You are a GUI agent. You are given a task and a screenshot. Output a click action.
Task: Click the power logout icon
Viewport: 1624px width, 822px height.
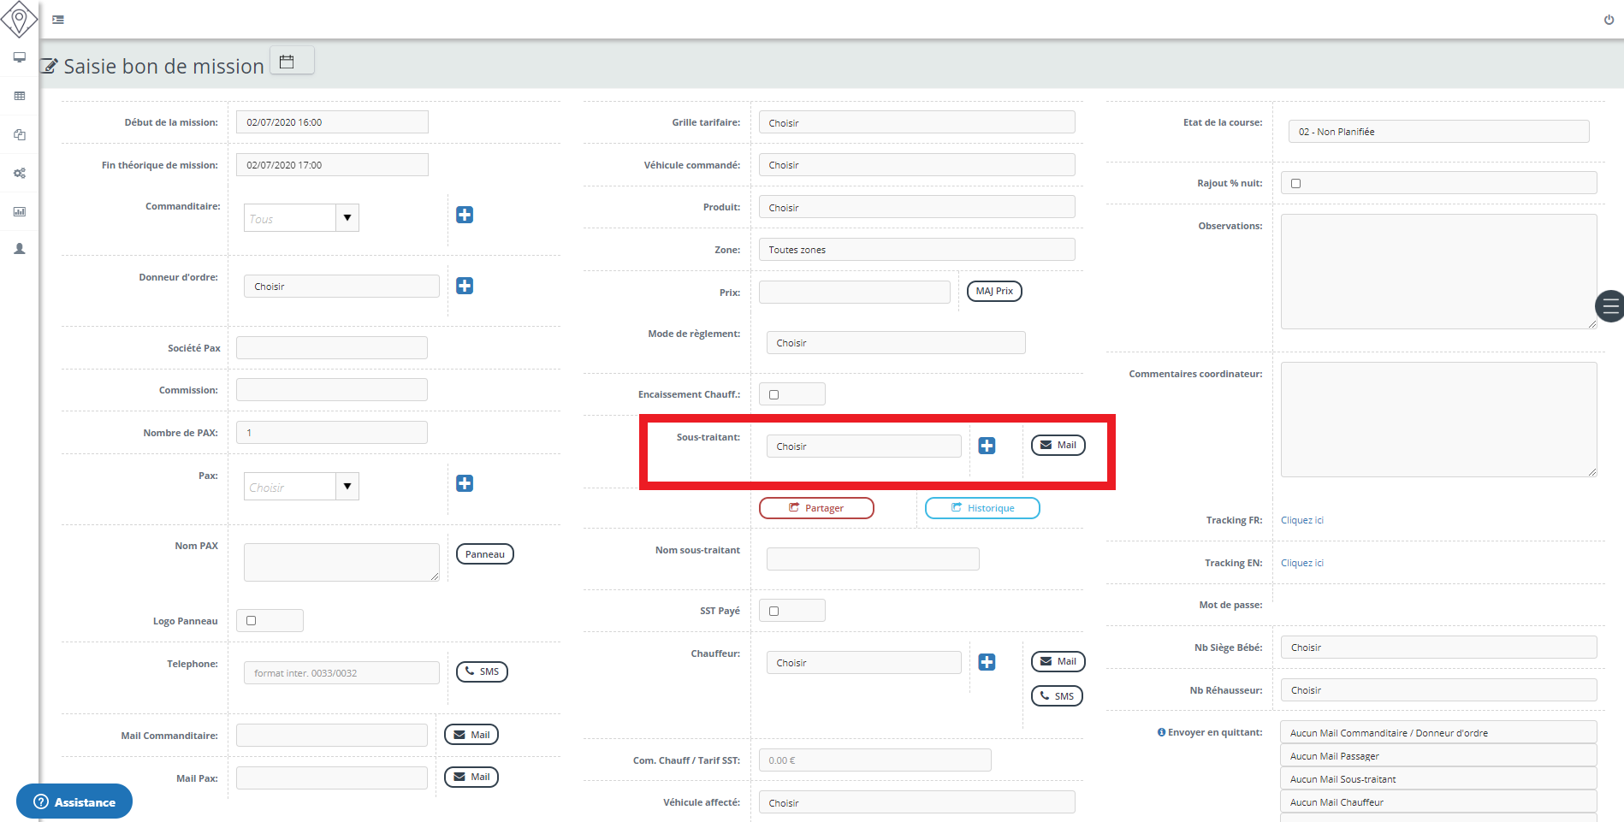(1609, 20)
